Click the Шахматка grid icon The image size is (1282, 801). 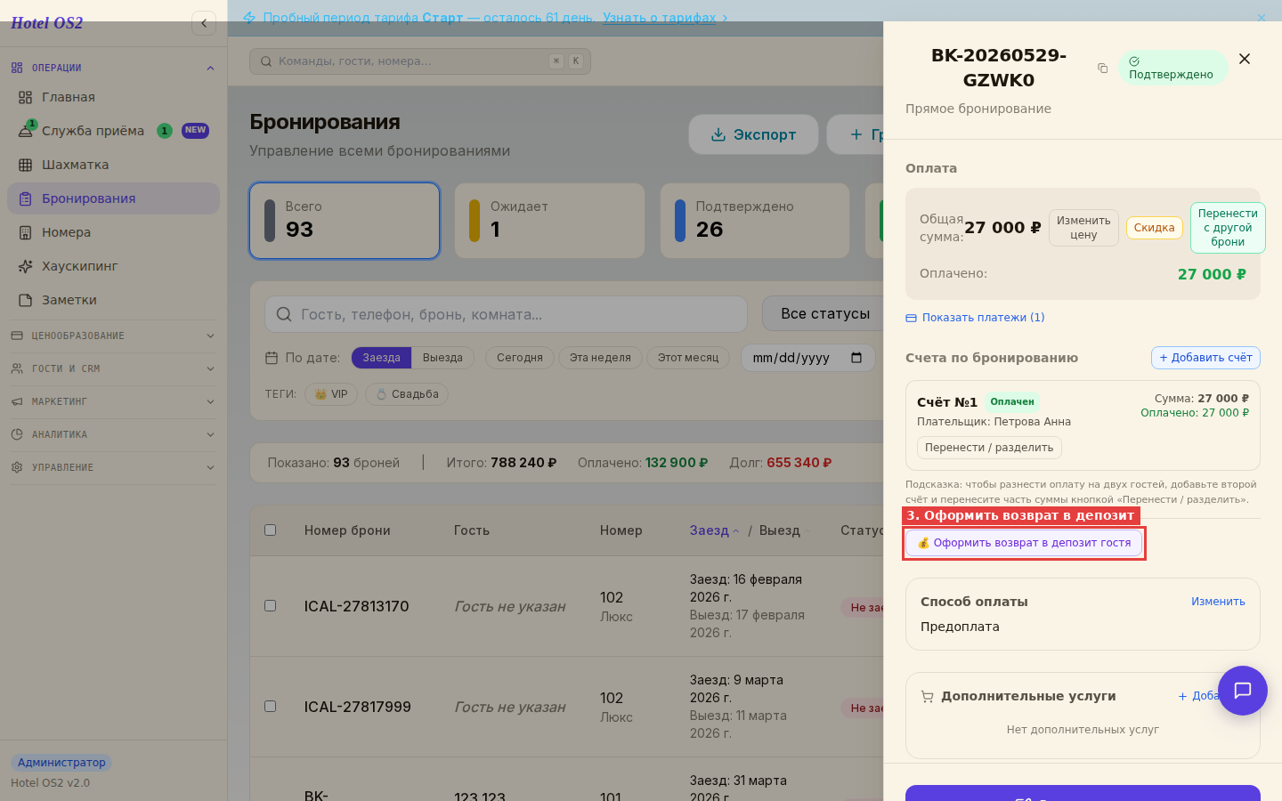(25, 165)
